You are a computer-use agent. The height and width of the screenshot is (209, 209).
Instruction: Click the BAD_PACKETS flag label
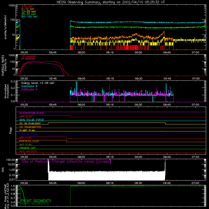tap(28, 152)
